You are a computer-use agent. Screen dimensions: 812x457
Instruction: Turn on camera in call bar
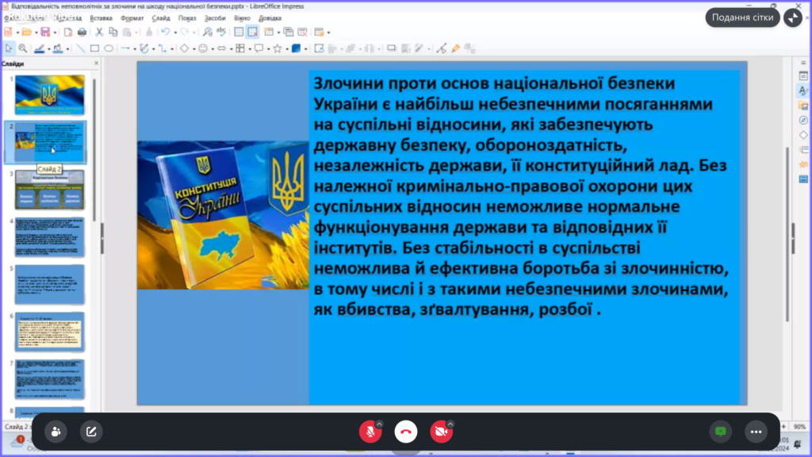440,432
